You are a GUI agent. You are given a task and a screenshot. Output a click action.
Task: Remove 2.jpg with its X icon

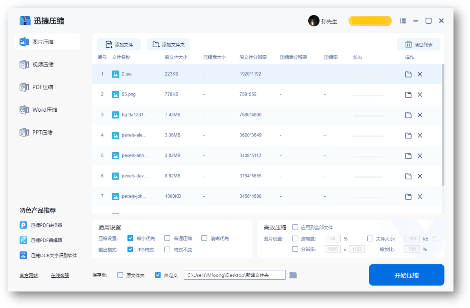420,74
